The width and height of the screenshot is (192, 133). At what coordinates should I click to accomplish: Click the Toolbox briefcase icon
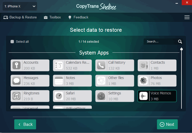pyautogui.click(x=46, y=17)
